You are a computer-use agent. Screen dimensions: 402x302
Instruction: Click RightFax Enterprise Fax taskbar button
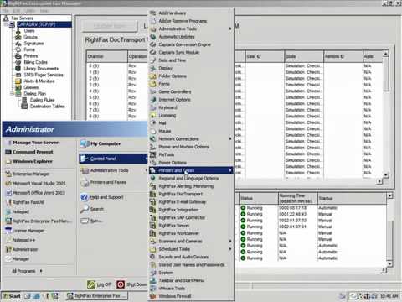[97, 296]
